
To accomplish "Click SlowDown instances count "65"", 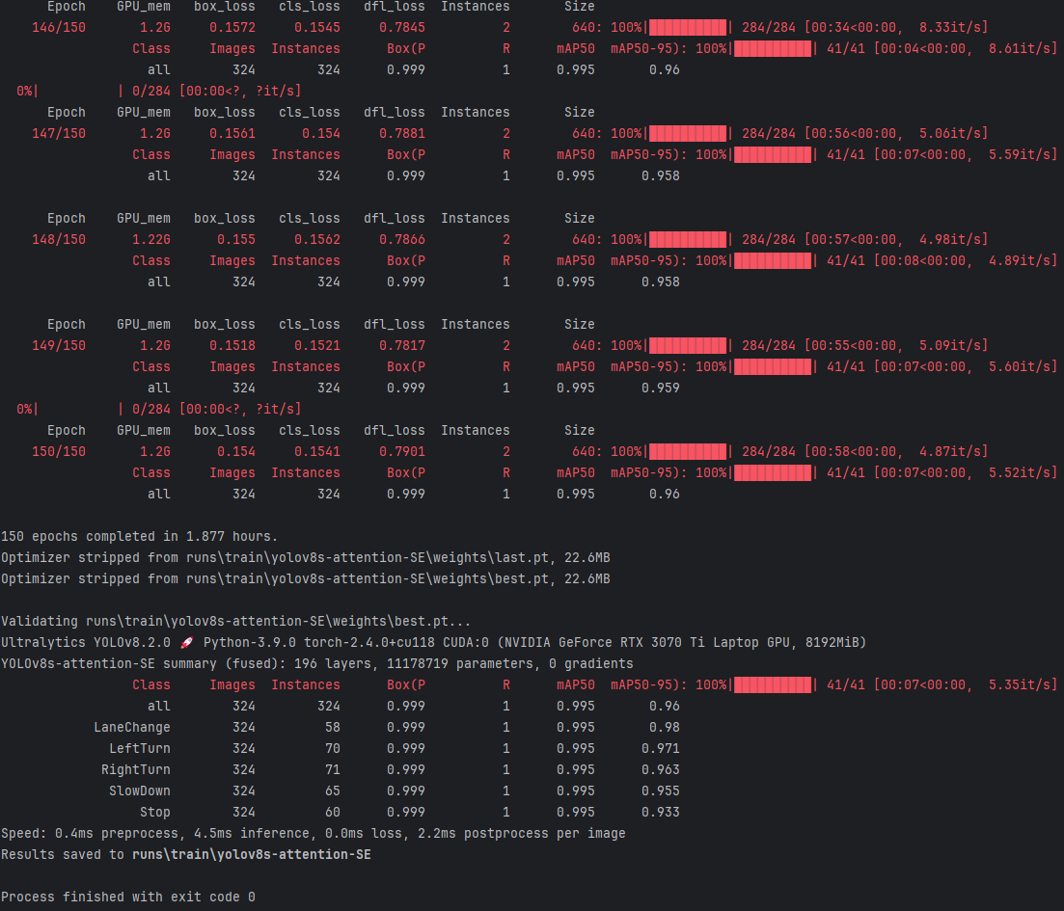I will 333,790.
